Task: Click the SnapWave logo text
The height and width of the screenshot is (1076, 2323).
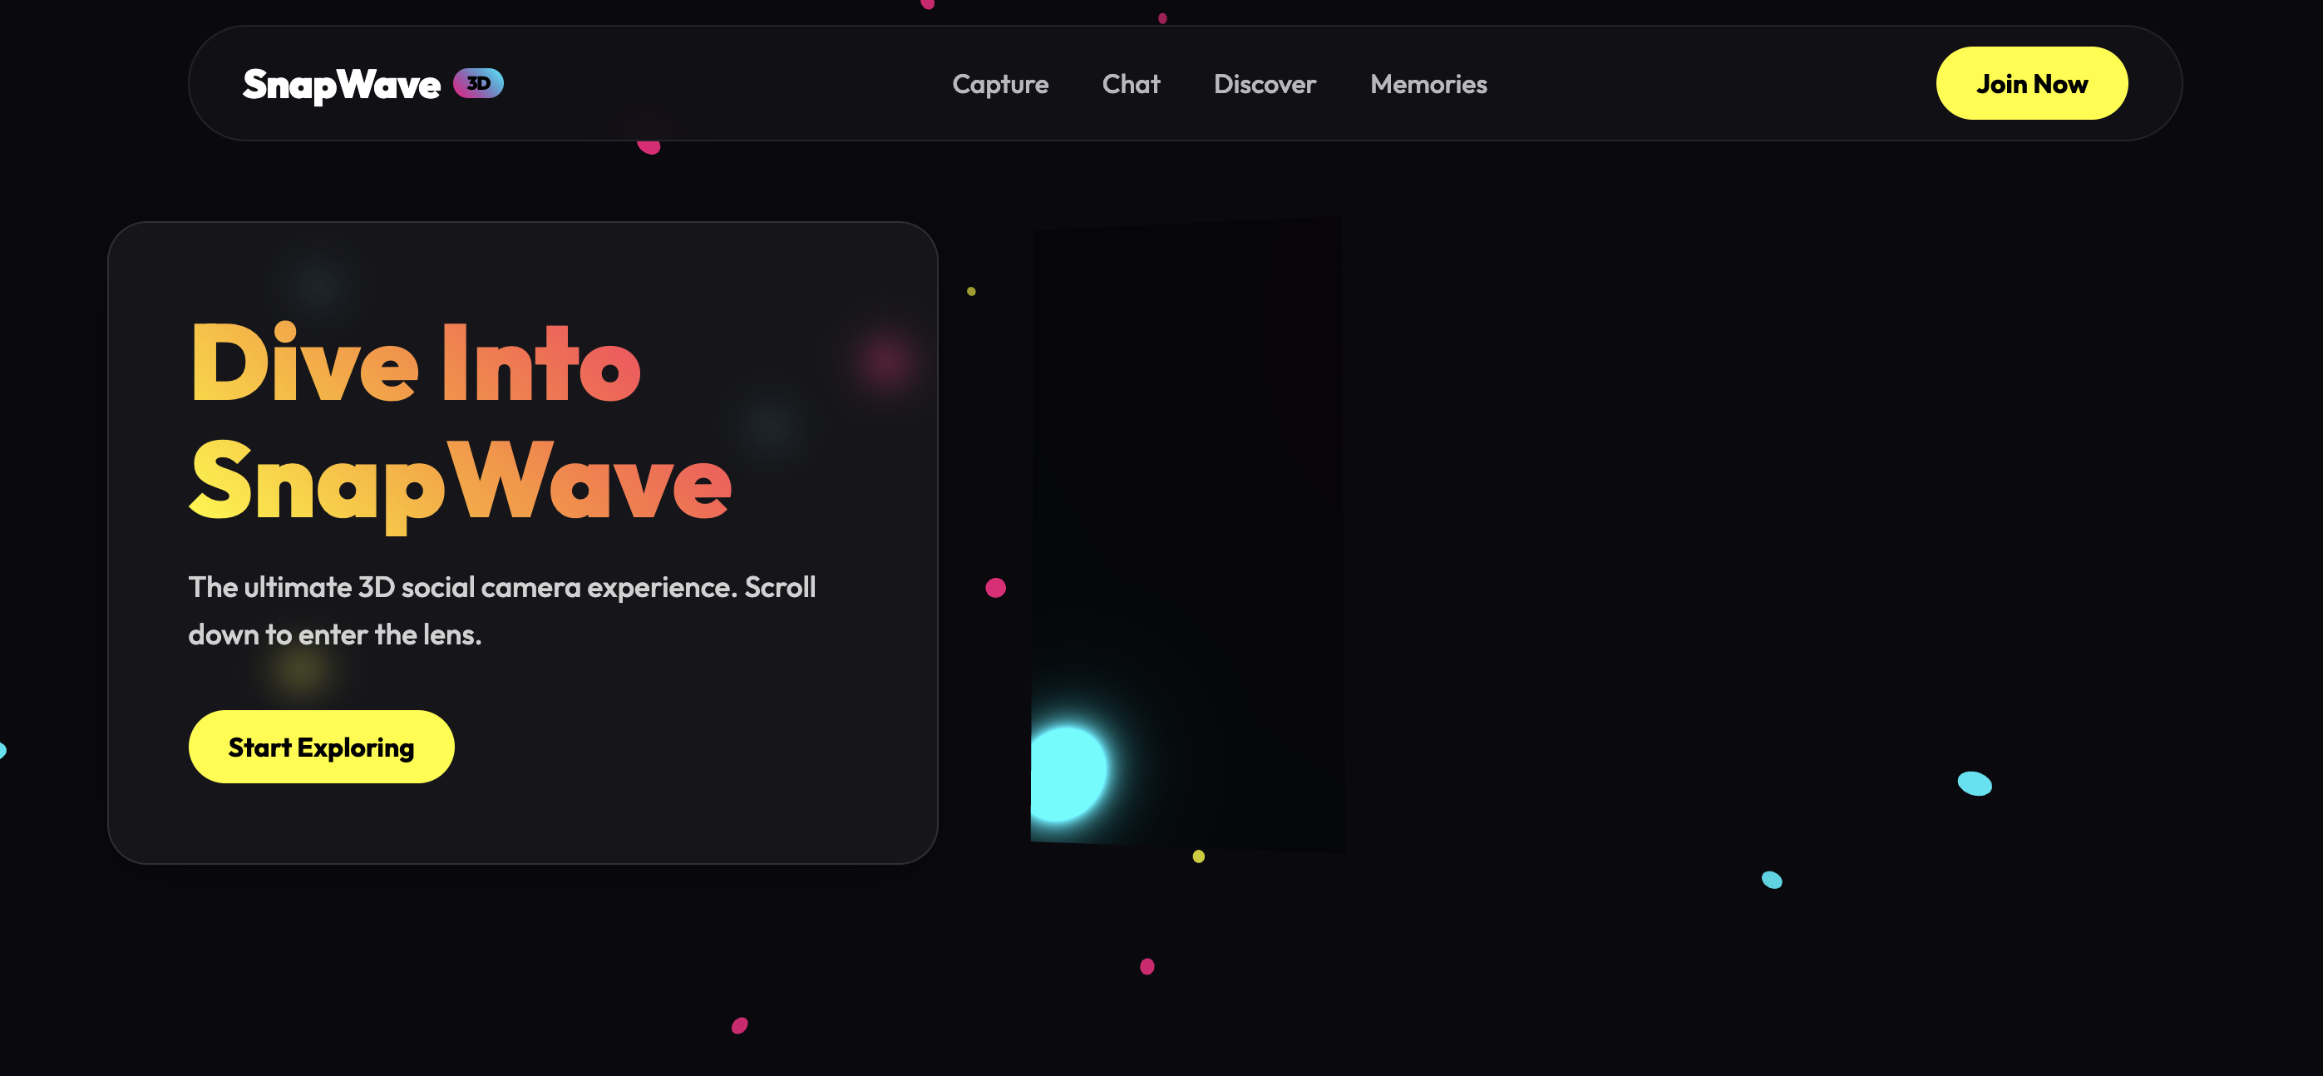Action: (x=341, y=84)
